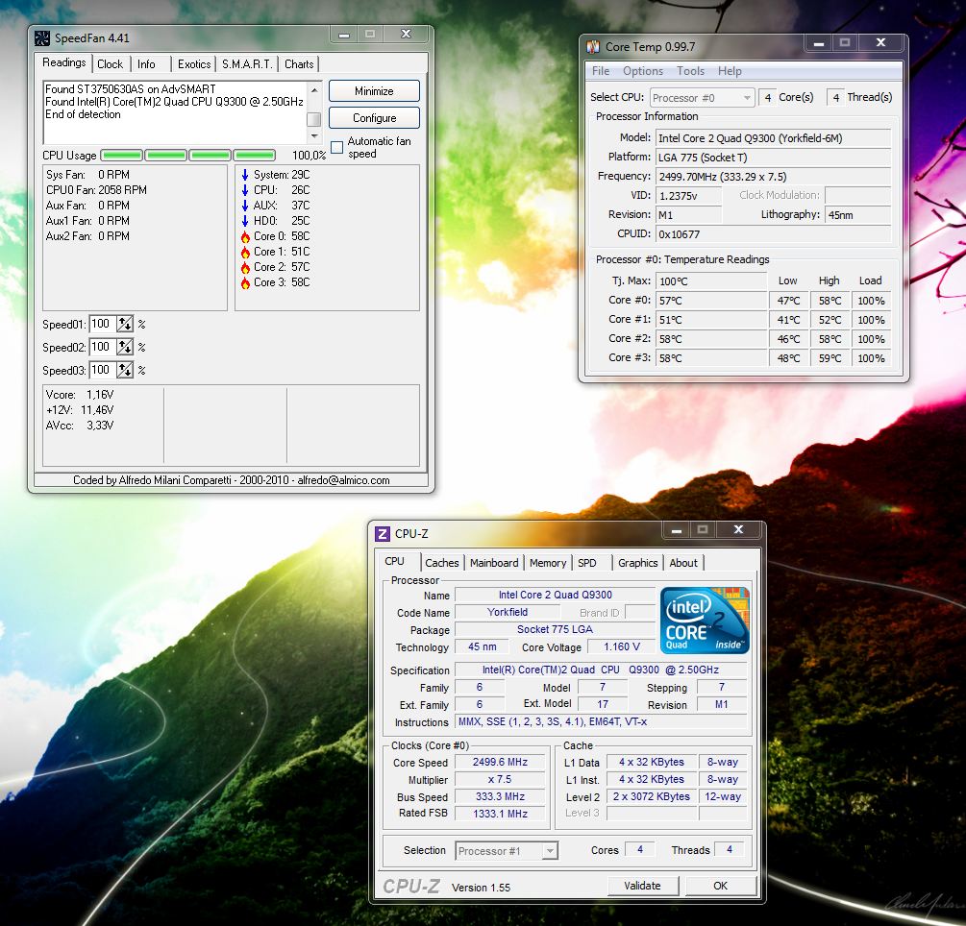Image resolution: width=966 pixels, height=926 pixels.
Task: Open the S.M.A.R.T. tab
Action: (246, 64)
